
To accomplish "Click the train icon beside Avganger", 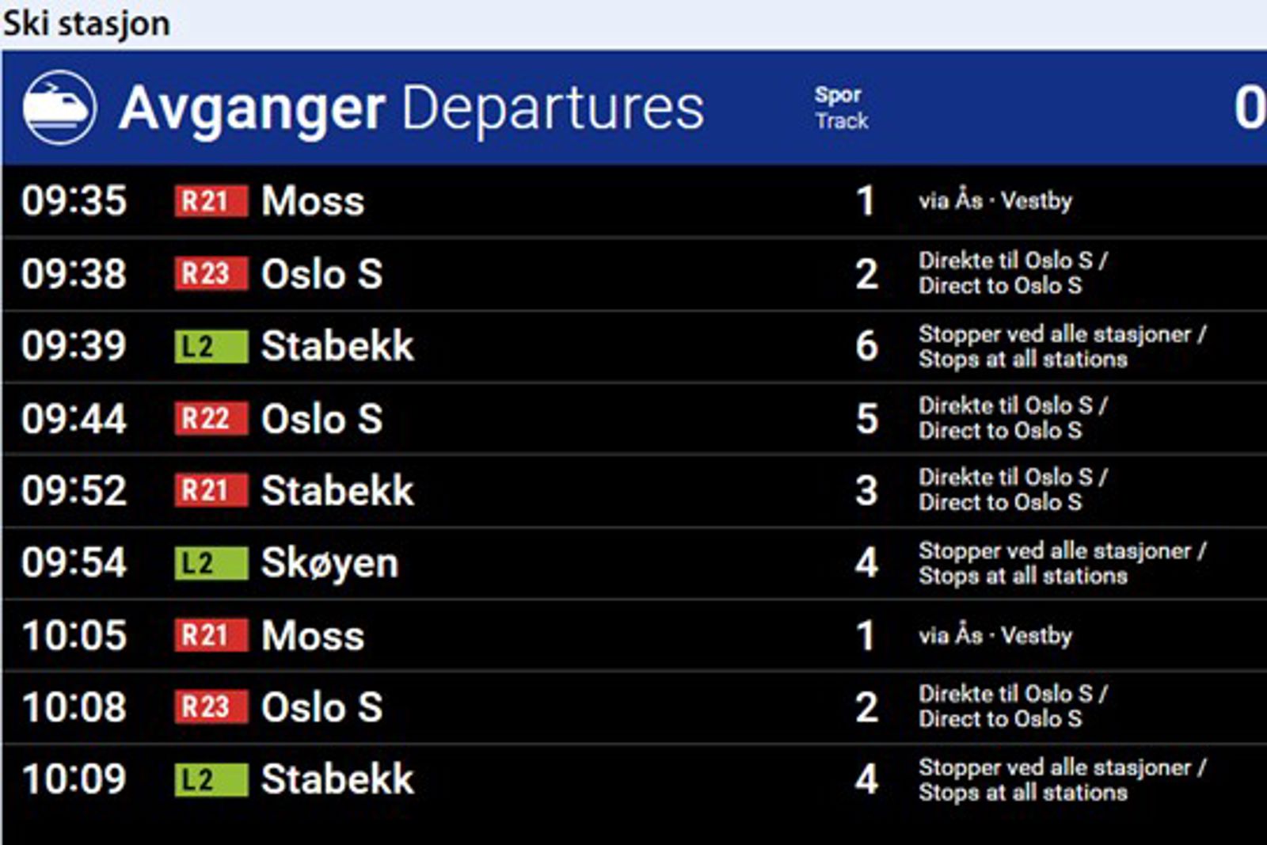I will (x=59, y=108).
